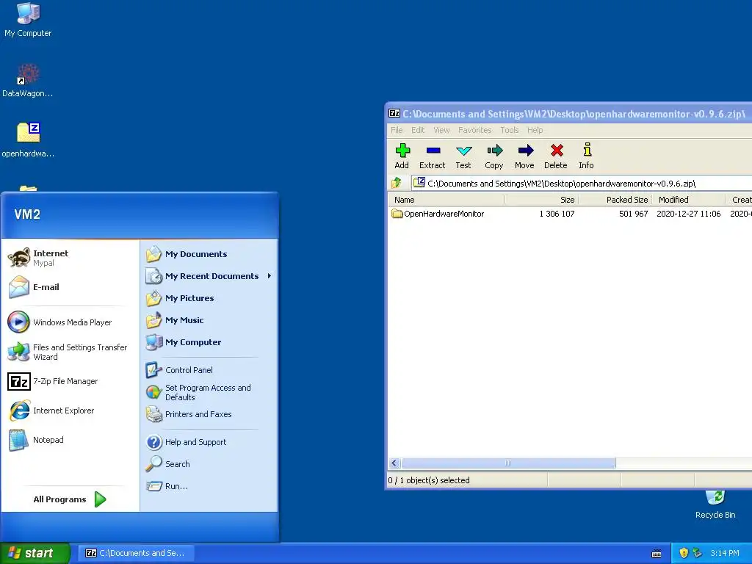Sort by the Size column header
752x564 pixels.
[x=542, y=200]
